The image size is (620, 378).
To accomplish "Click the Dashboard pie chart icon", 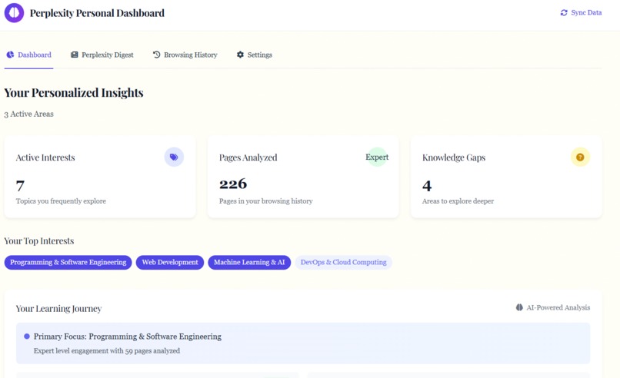I will (10, 55).
